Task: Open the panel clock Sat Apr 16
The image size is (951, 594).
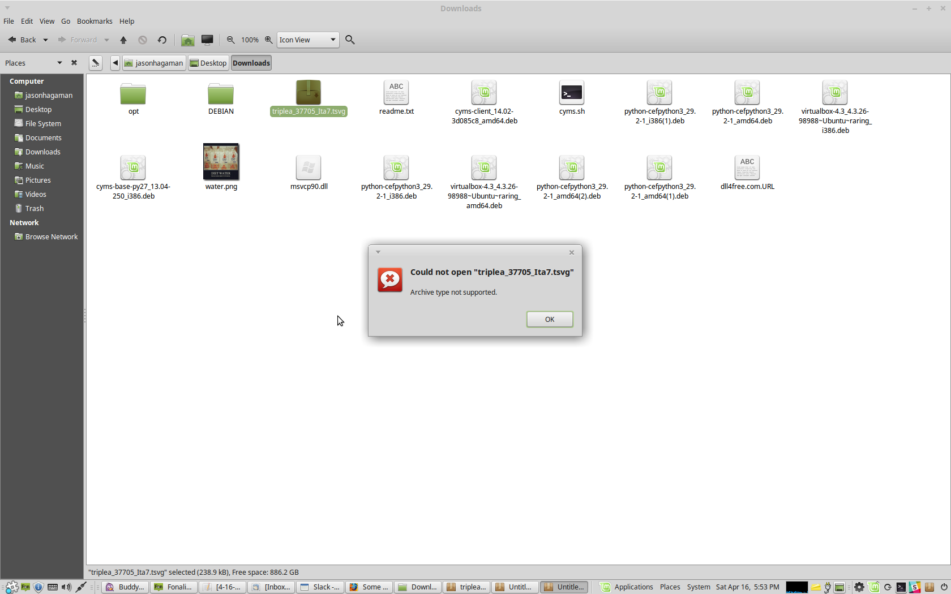Action: (x=747, y=587)
